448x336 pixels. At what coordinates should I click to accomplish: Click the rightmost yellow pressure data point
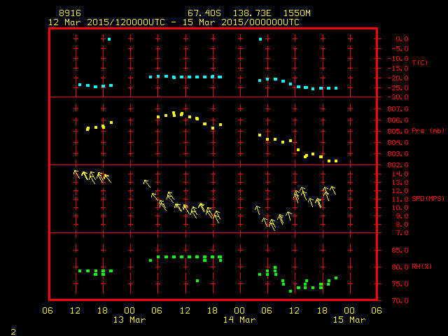point(336,161)
